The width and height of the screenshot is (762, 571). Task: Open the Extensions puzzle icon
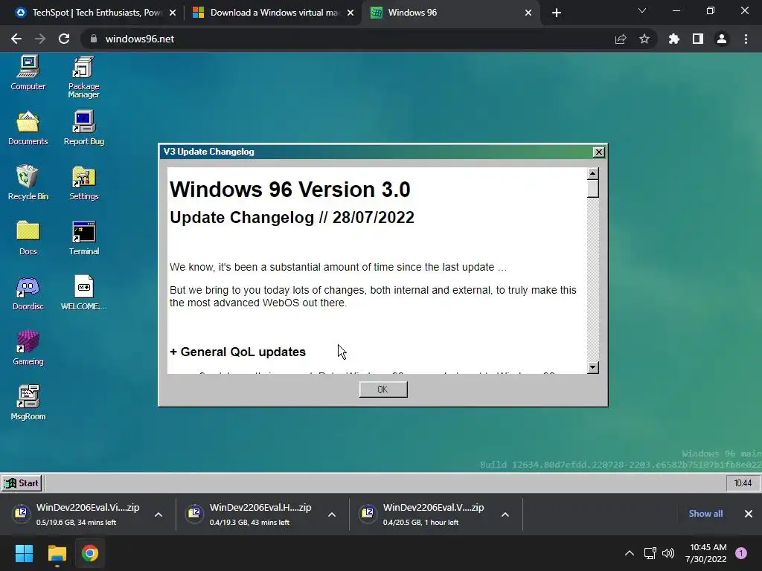674,39
